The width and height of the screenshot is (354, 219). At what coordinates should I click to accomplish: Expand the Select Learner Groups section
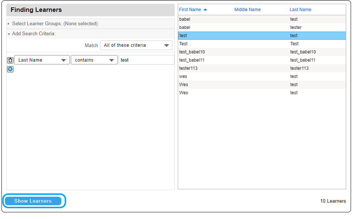point(8,23)
